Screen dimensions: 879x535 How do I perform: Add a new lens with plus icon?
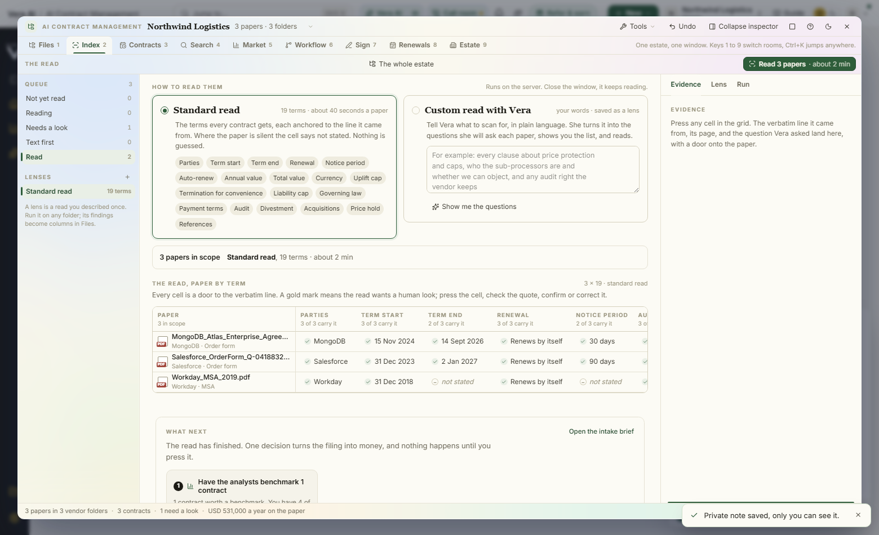click(x=127, y=177)
